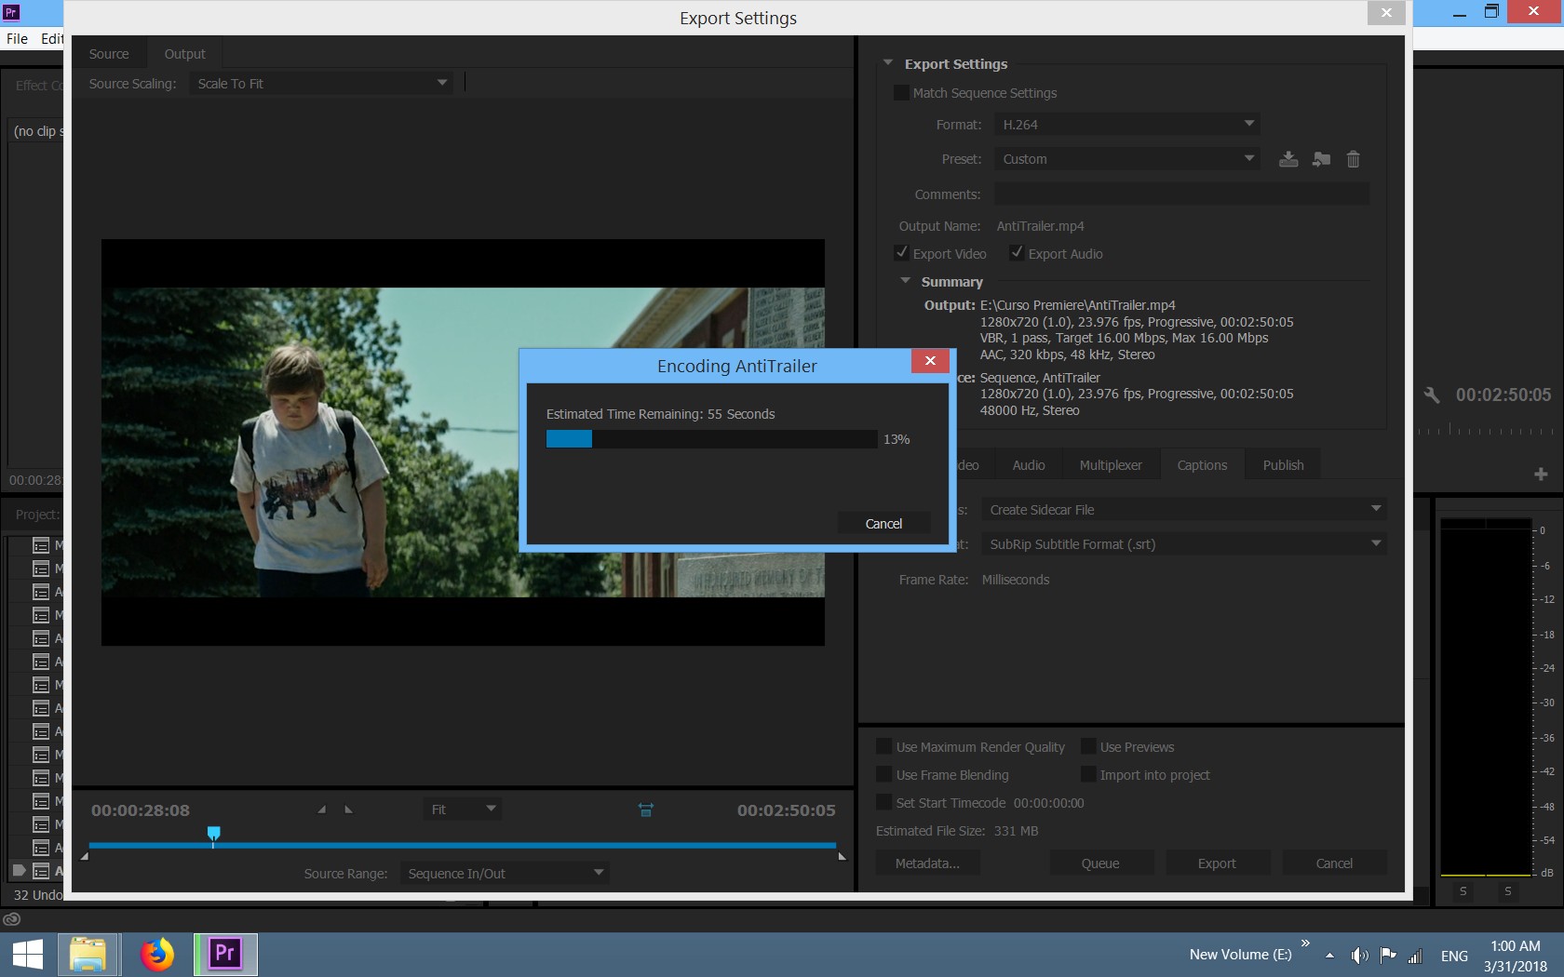
Task: Cancel the encoding progress
Action: coord(883,524)
